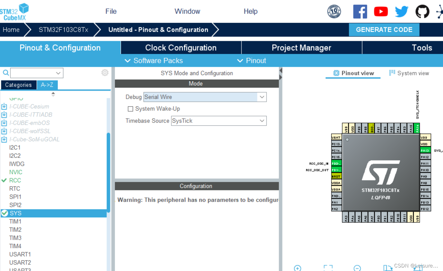This screenshot has width=443, height=271.
Task: Switch to Project Manager tab
Action: [301, 48]
